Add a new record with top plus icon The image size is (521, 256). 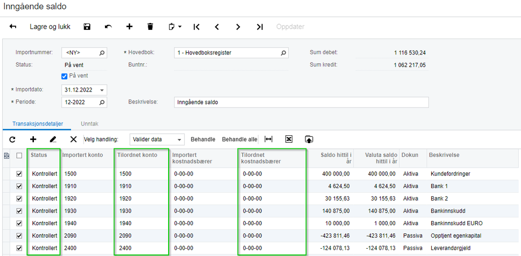[x=129, y=27]
